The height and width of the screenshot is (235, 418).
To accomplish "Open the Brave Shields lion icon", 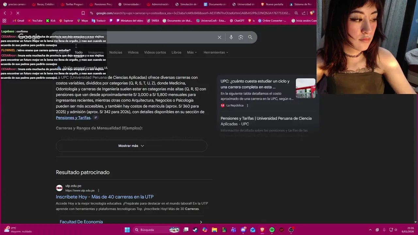I will [x=312, y=13].
